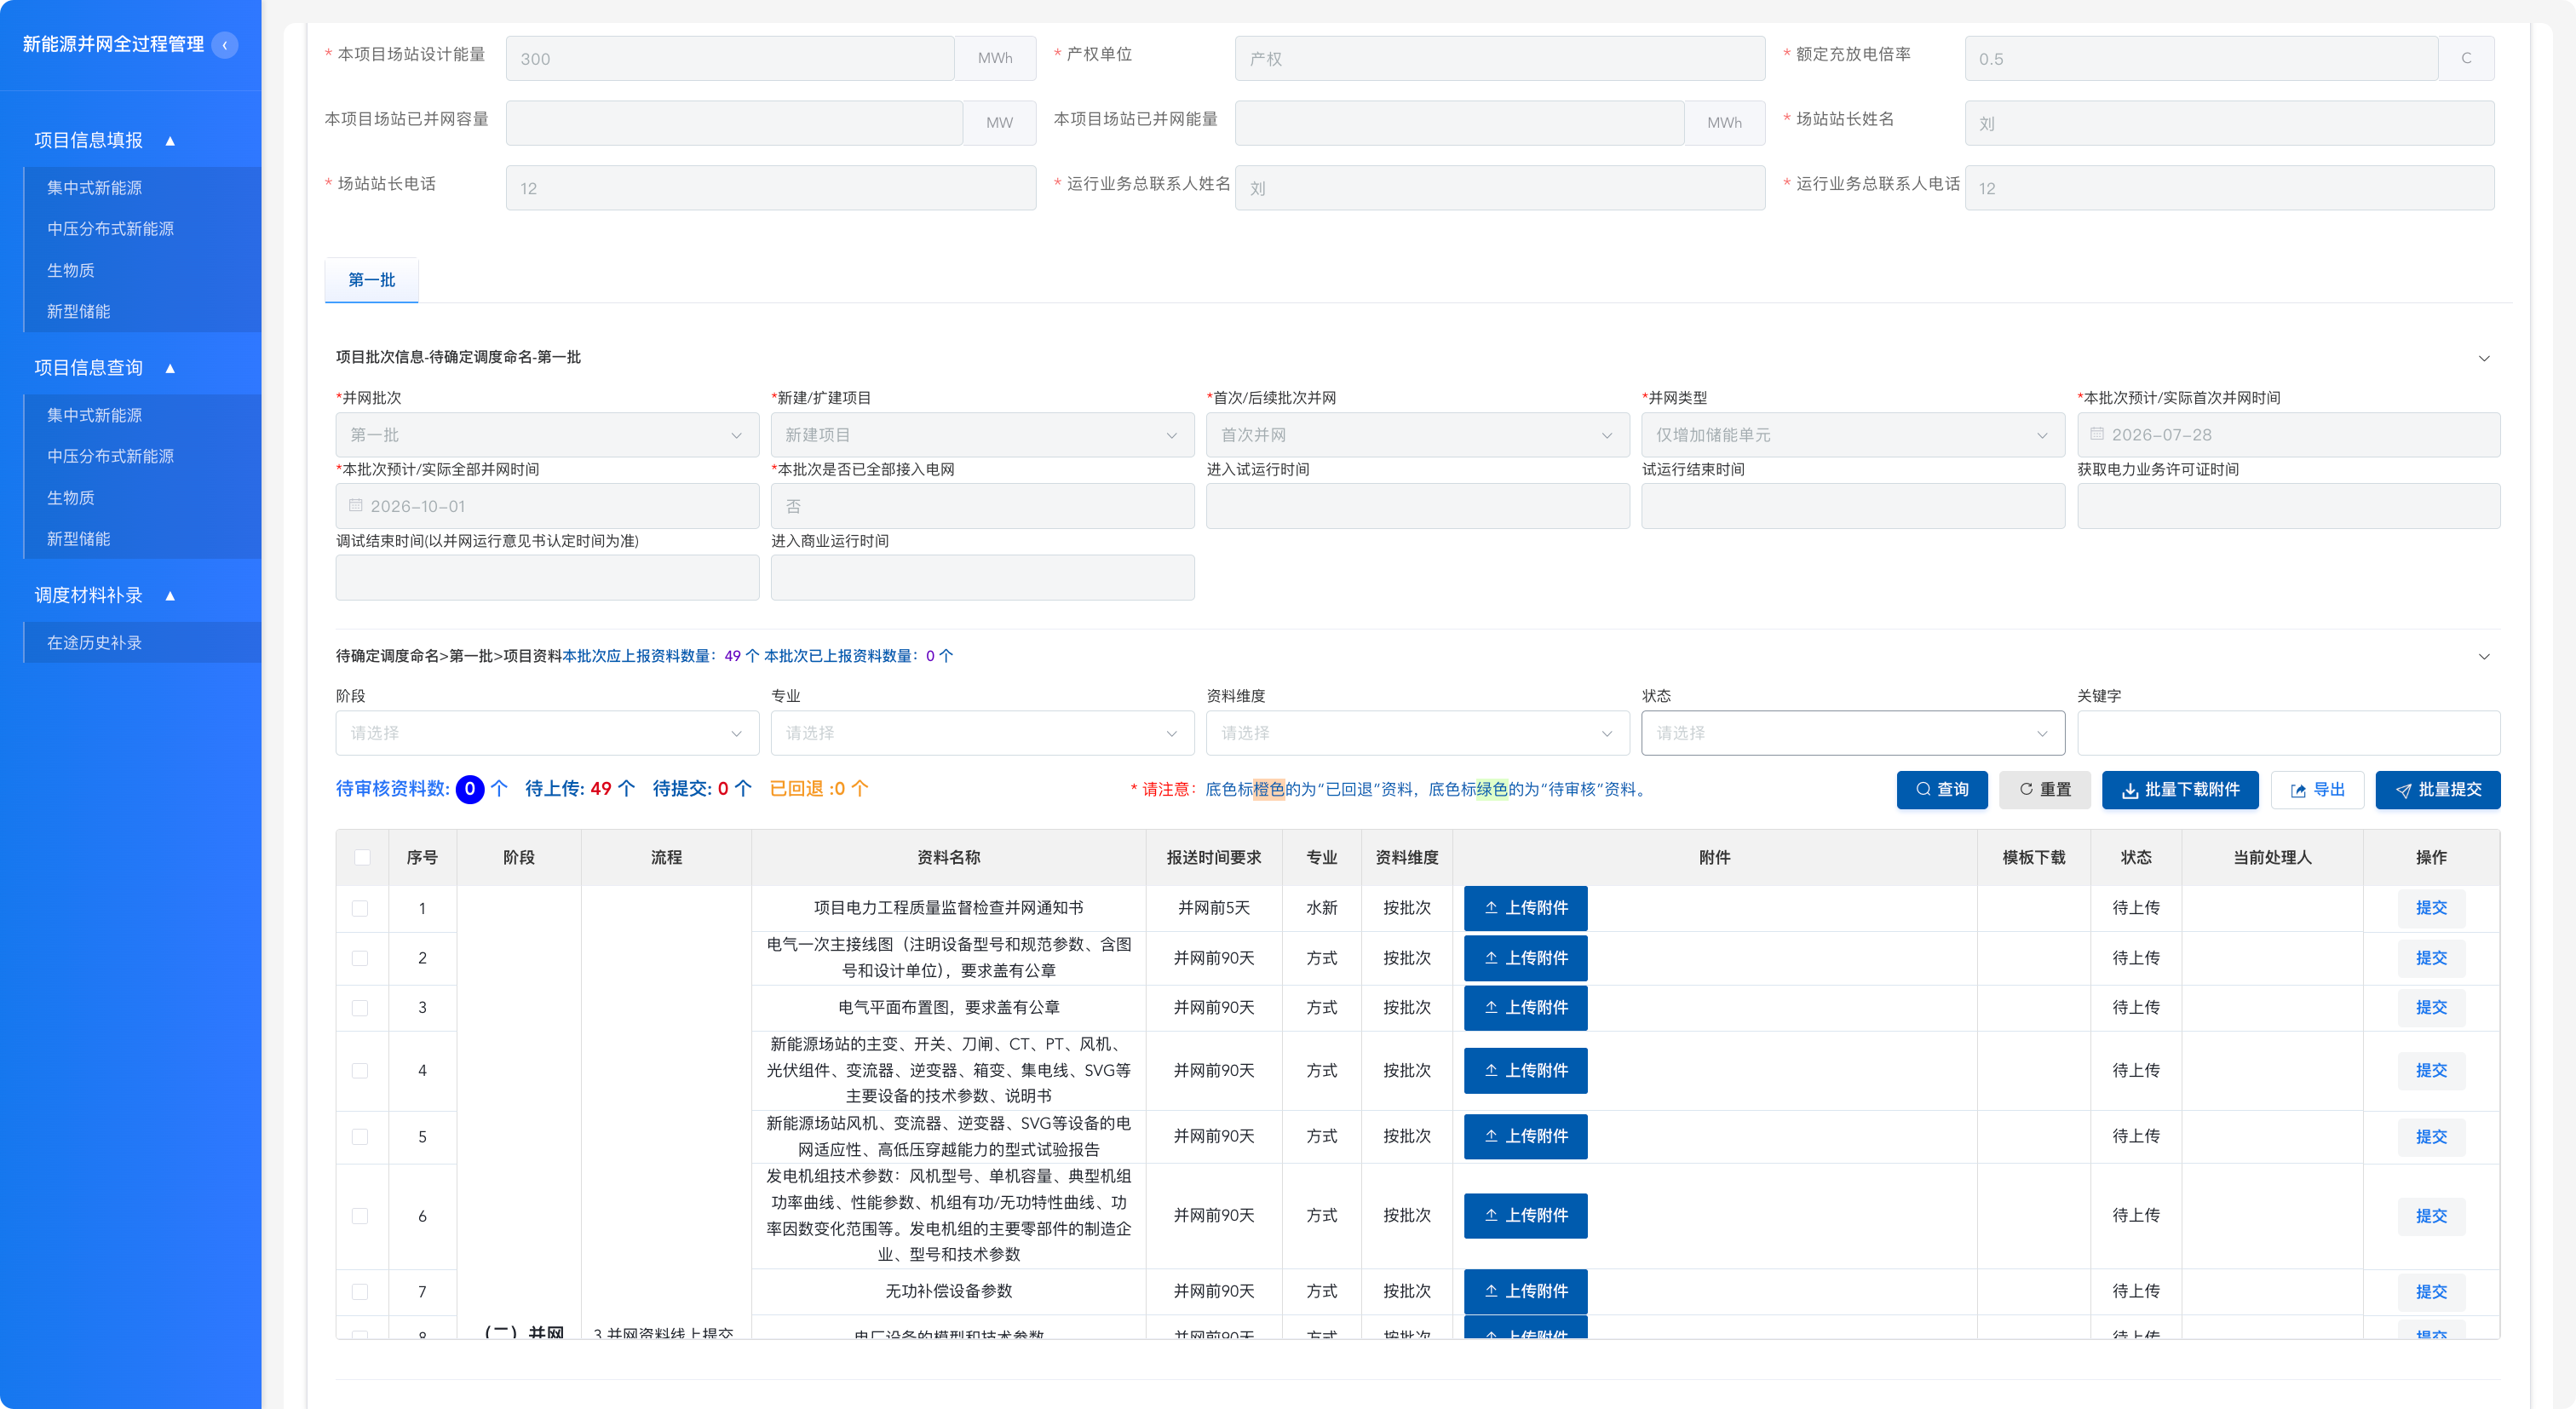Click the 关键字 input field

pyautogui.click(x=2288, y=733)
